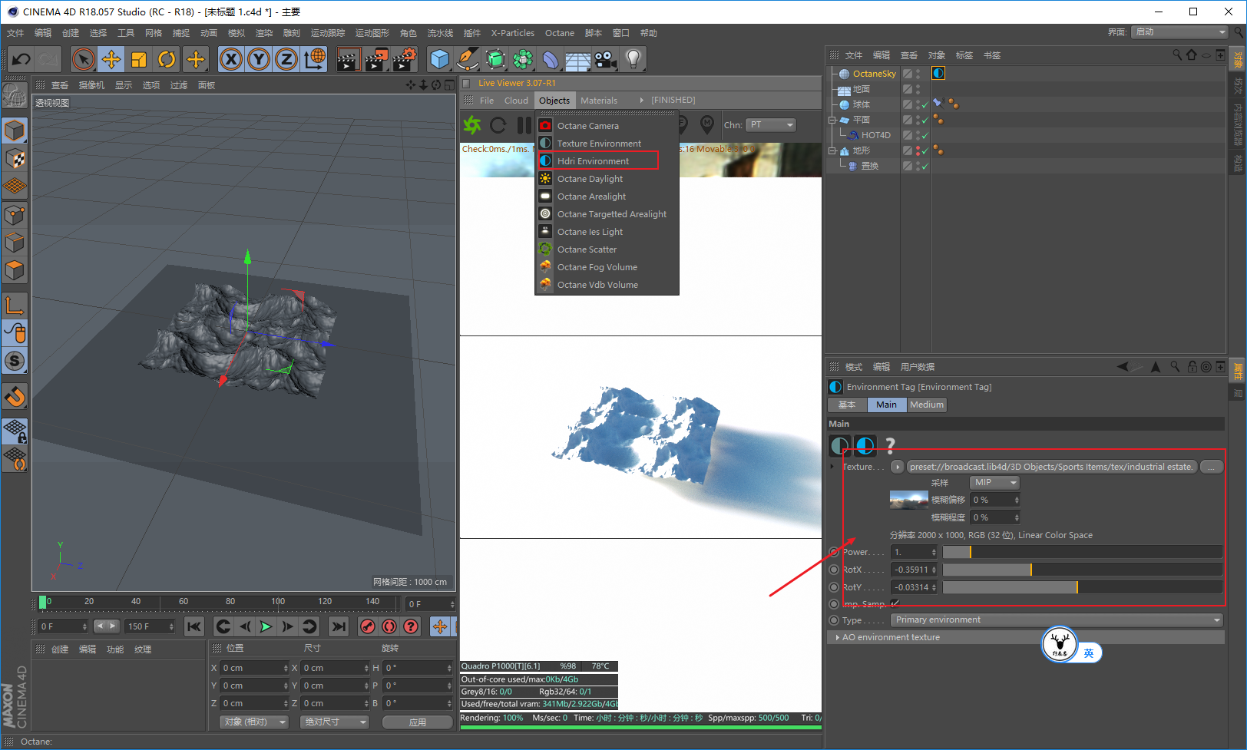Toggle the Imp. Samp. checkbox
1247x750 pixels.
pyautogui.click(x=895, y=603)
